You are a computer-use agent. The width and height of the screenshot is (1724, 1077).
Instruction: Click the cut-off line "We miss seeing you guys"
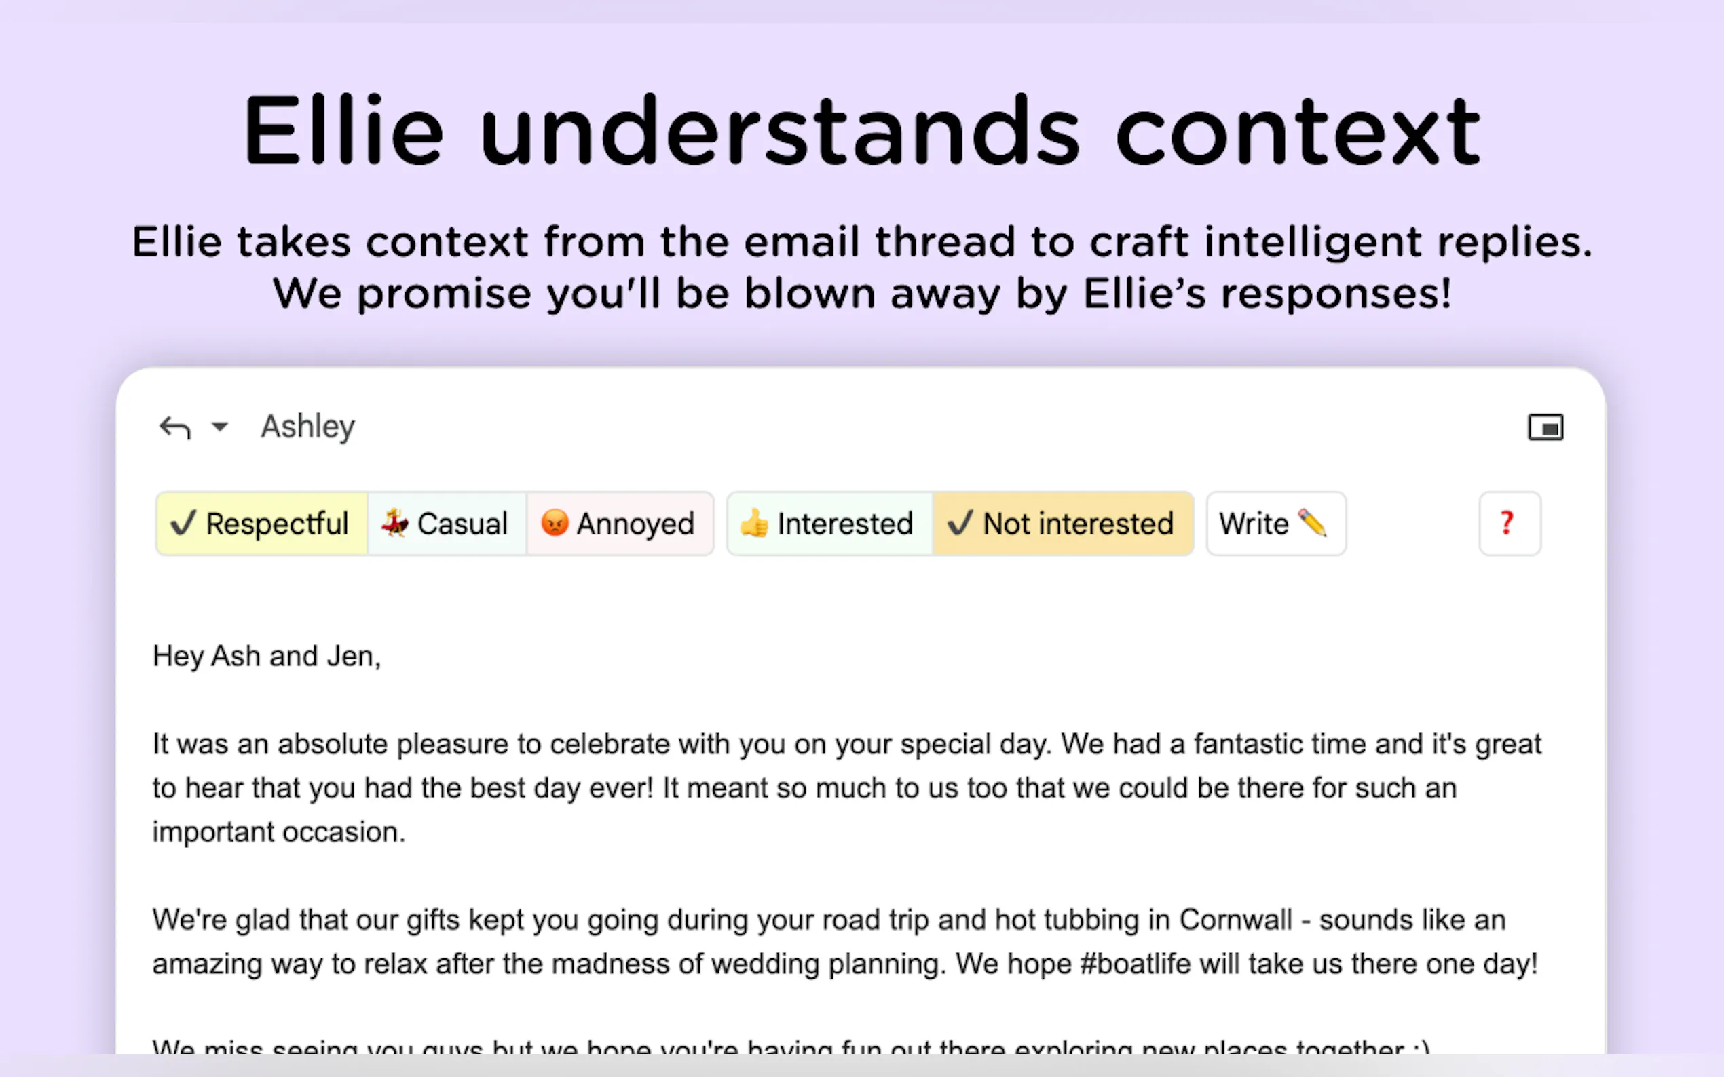tap(791, 1046)
